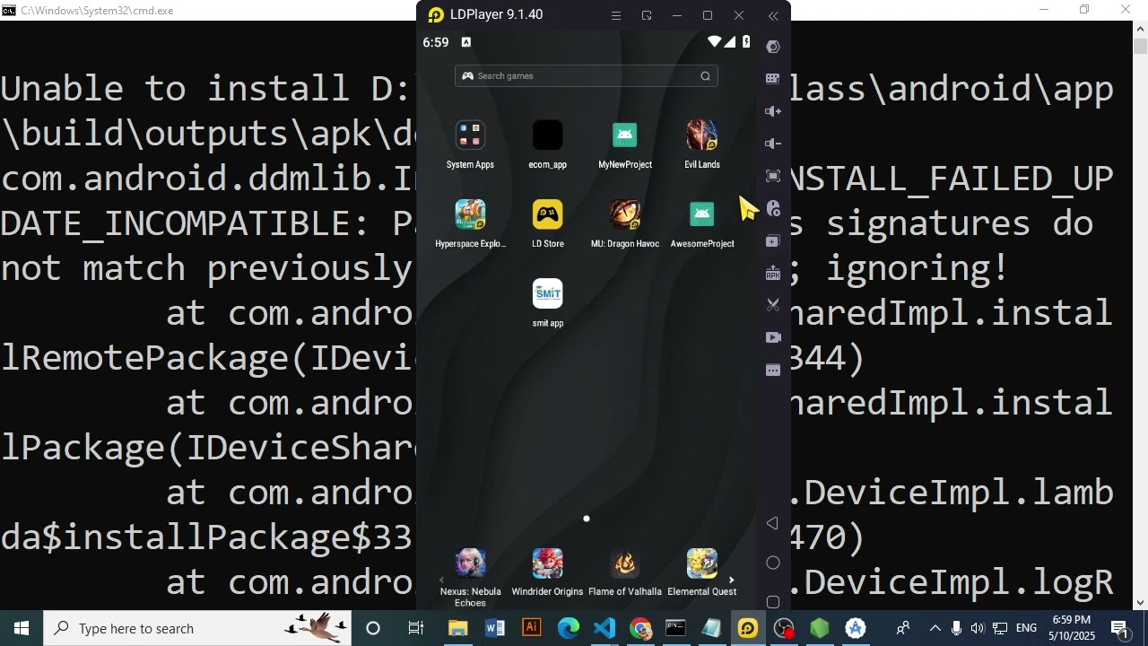Click microphone icon in system tray
The image size is (1148, 646).
(x=956, y=628)
